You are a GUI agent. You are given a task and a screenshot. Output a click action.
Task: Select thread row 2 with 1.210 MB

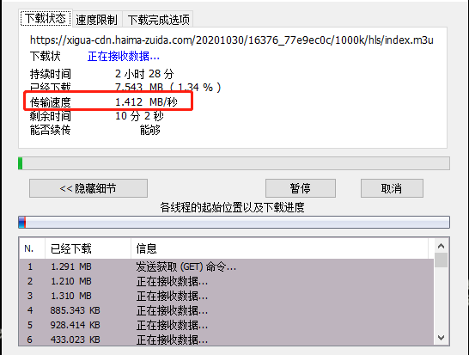(x=227, y=281)
